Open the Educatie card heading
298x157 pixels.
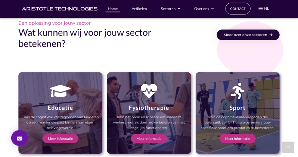click(x=60, y=108)
